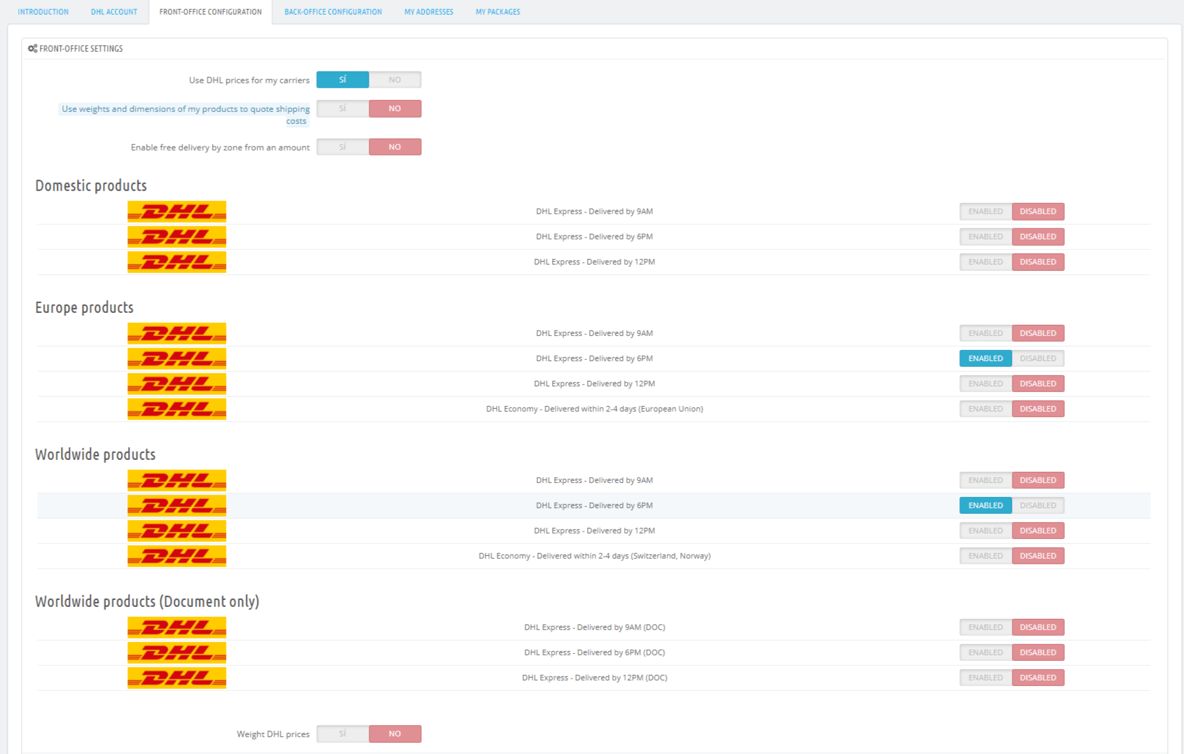Select SÍ for Use DHL prices for carriers
This screenshot has height=754, width=1184.
(x=343, y=80)
